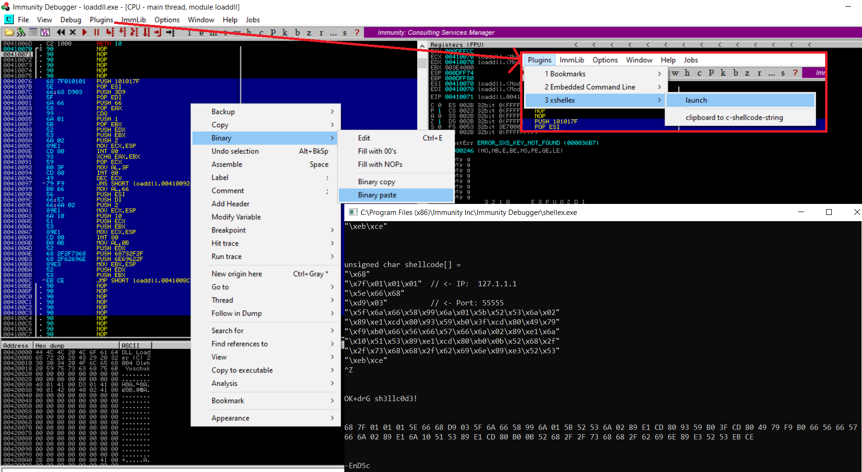Viewport: 862px width, 472px height.
Task: Choose Edit Ctrl+E in Binary submenu
Action: pyautogui.click(x=396, y=138)
